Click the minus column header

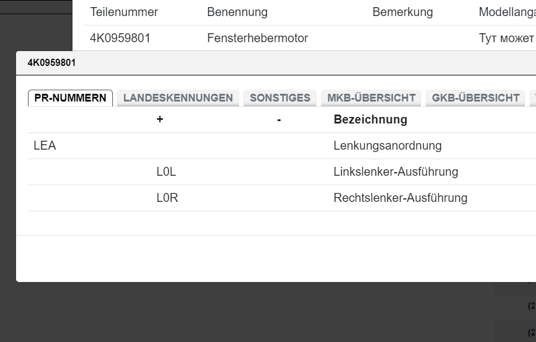pyautogui.click(x=279, y=119)
